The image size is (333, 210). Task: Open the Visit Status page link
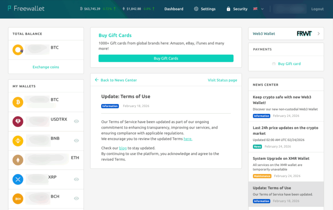click(x=222, y=80)
